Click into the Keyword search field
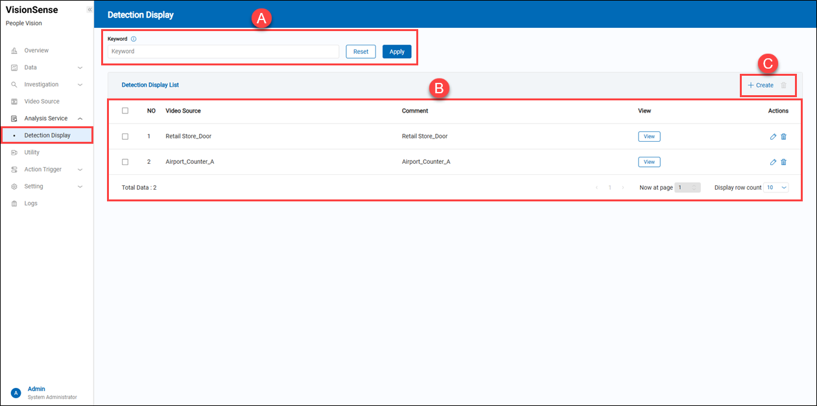The image size is (817, 406). (223, 52)
